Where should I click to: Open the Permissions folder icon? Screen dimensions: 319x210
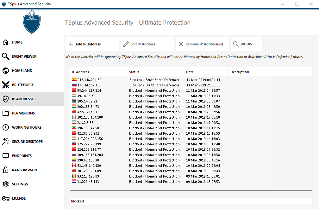click(6, 113)
